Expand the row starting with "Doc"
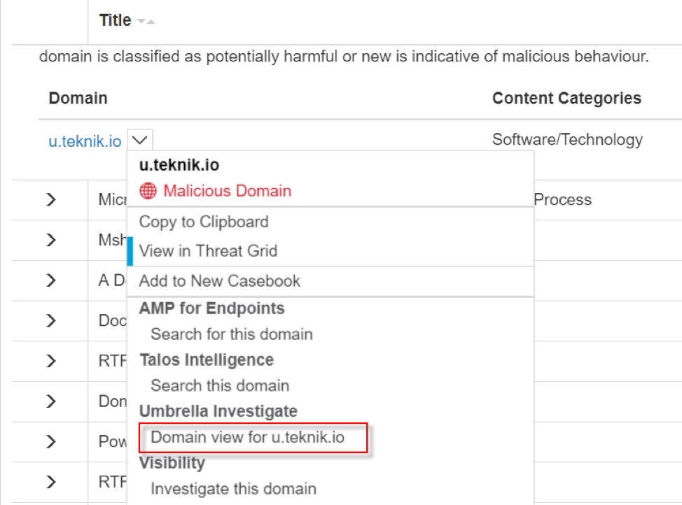This screenshot has height=505, width=682. coord(50,320)
